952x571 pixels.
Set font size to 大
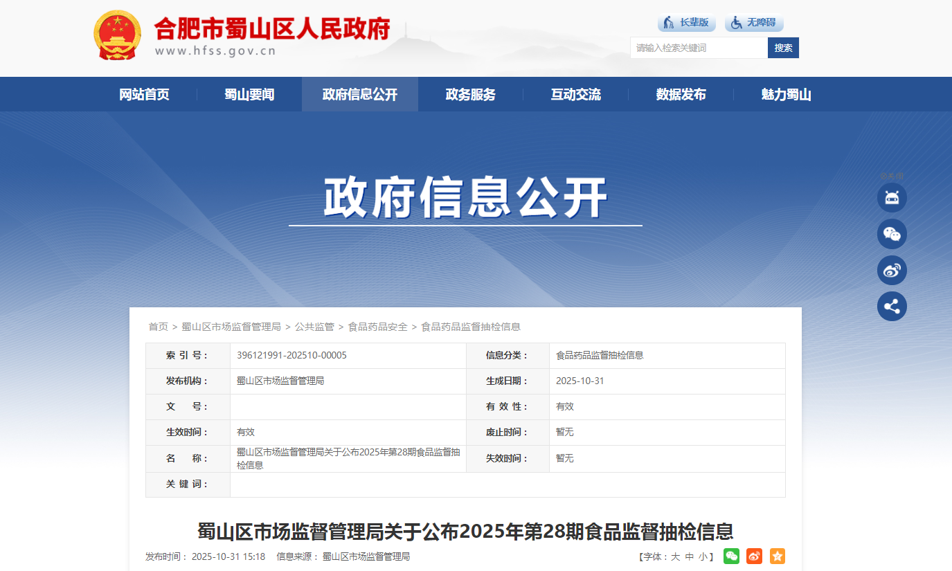click(x=676, y=556)
